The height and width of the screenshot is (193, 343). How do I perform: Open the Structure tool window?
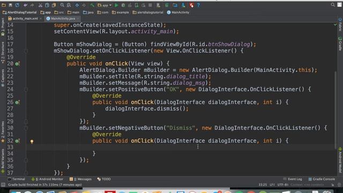tap(3, 53)
